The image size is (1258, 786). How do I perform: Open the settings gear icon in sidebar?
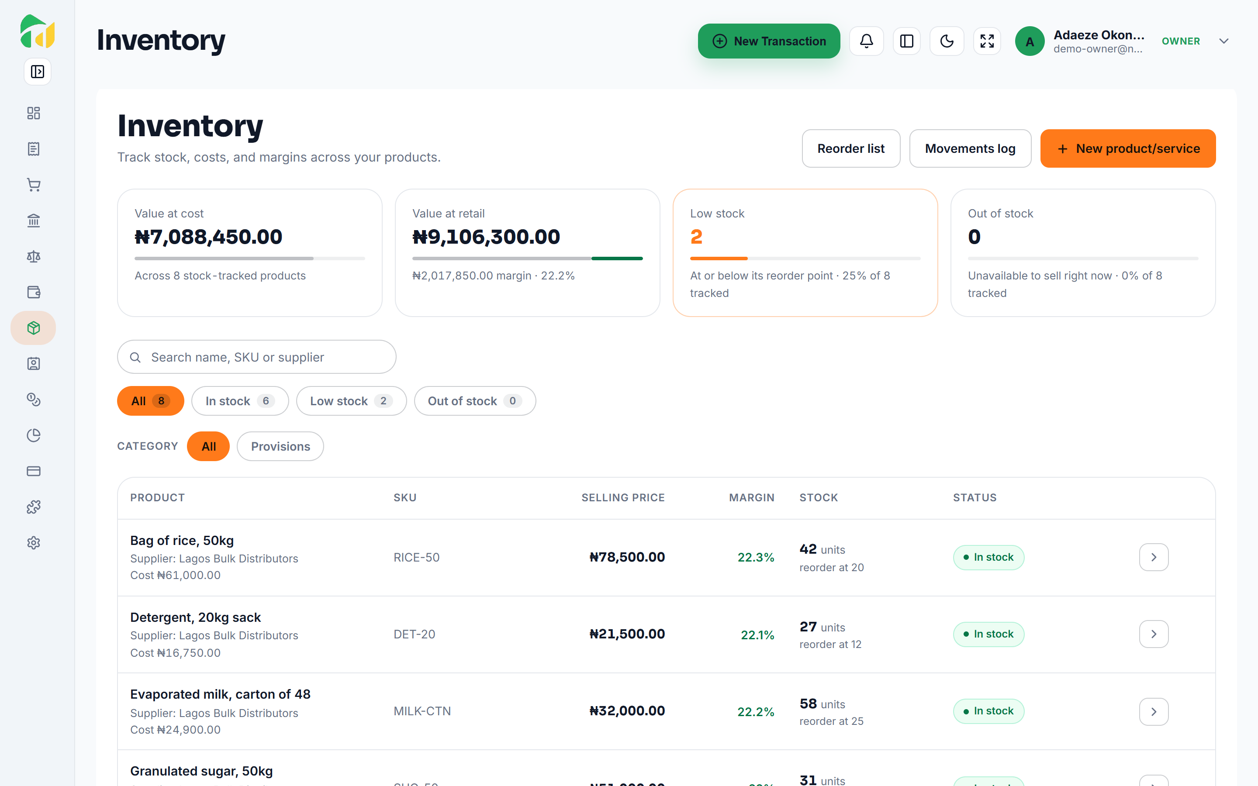[34, 543]
